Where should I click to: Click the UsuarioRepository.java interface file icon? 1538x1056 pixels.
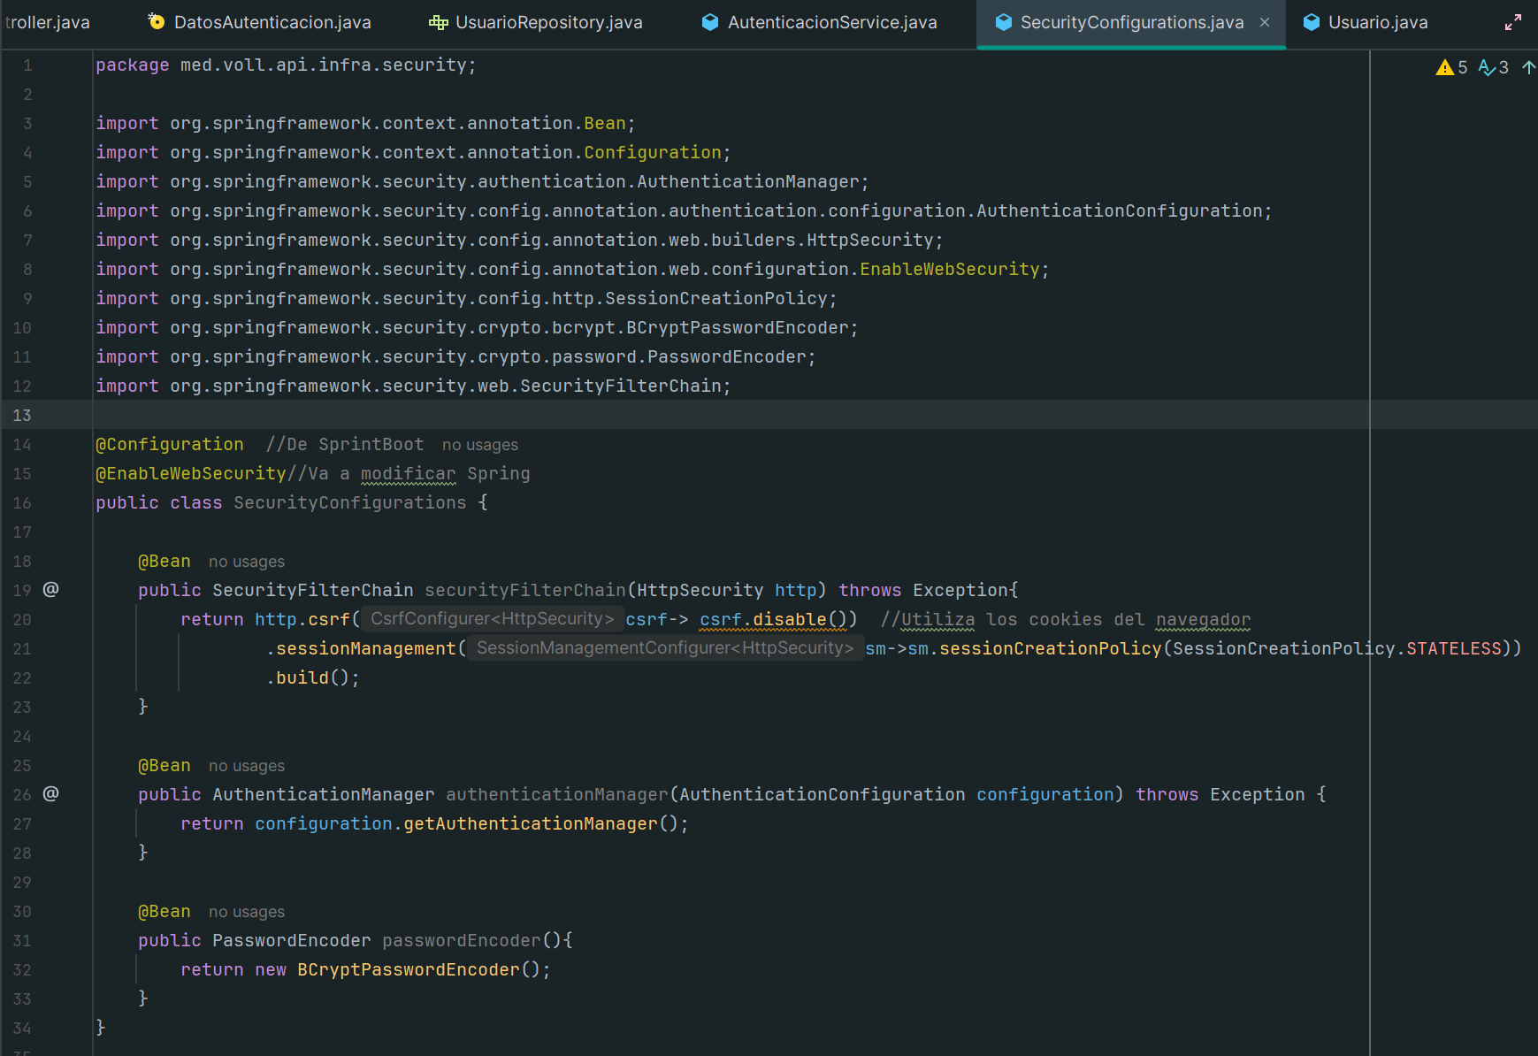(438, 22)
